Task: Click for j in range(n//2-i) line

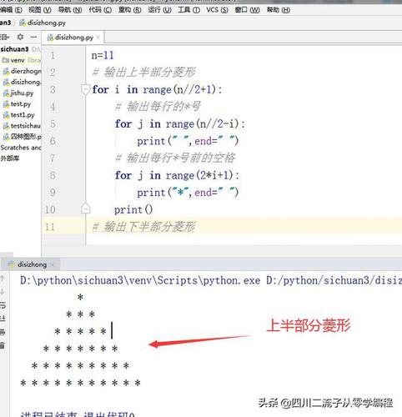Action: [x=179, y=123]
